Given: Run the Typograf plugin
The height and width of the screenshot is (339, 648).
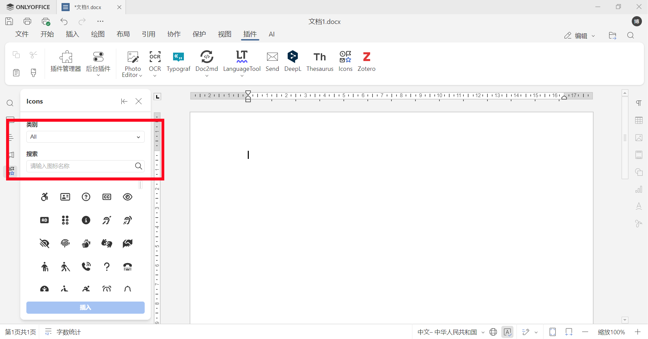Looking at the screenshot, I should click(178, 61).
